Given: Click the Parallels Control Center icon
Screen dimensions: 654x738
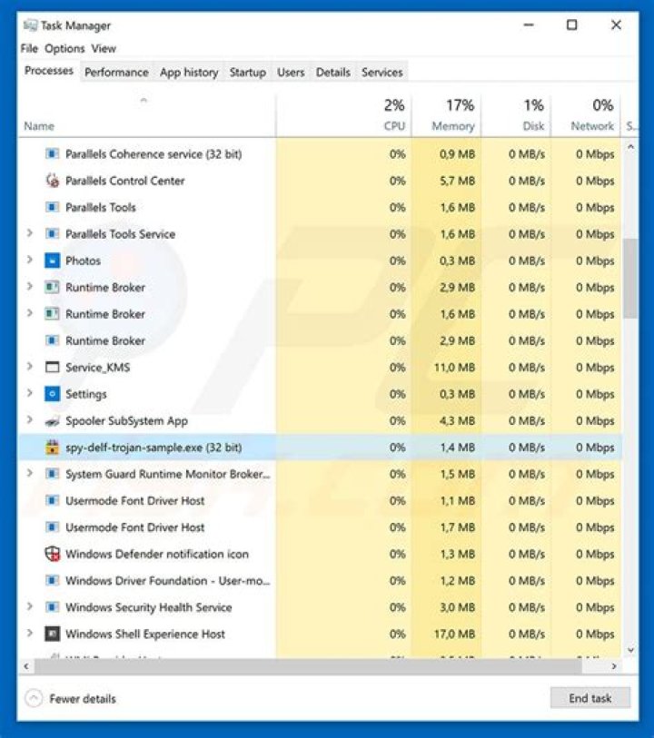Looking at the screenshot, I should click(53, 181).
